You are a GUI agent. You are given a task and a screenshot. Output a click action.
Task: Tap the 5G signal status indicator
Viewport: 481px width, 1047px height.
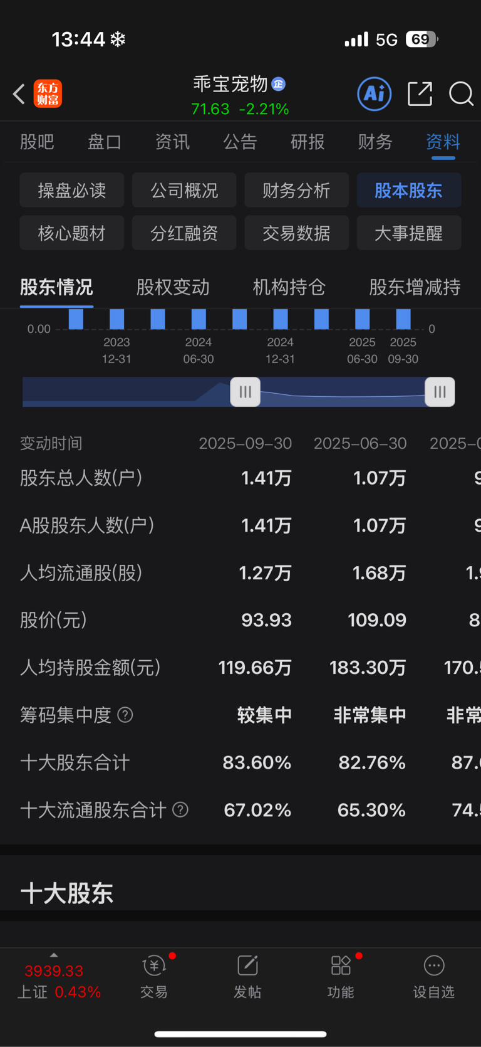pos(386,39)
